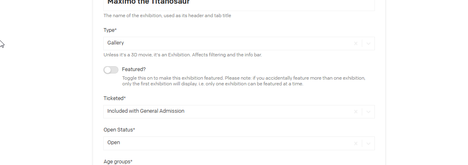Click the 'Maximo the Titanosaur' title field
The width and height of the screenshot is (468, 165).
click(239, 3)
